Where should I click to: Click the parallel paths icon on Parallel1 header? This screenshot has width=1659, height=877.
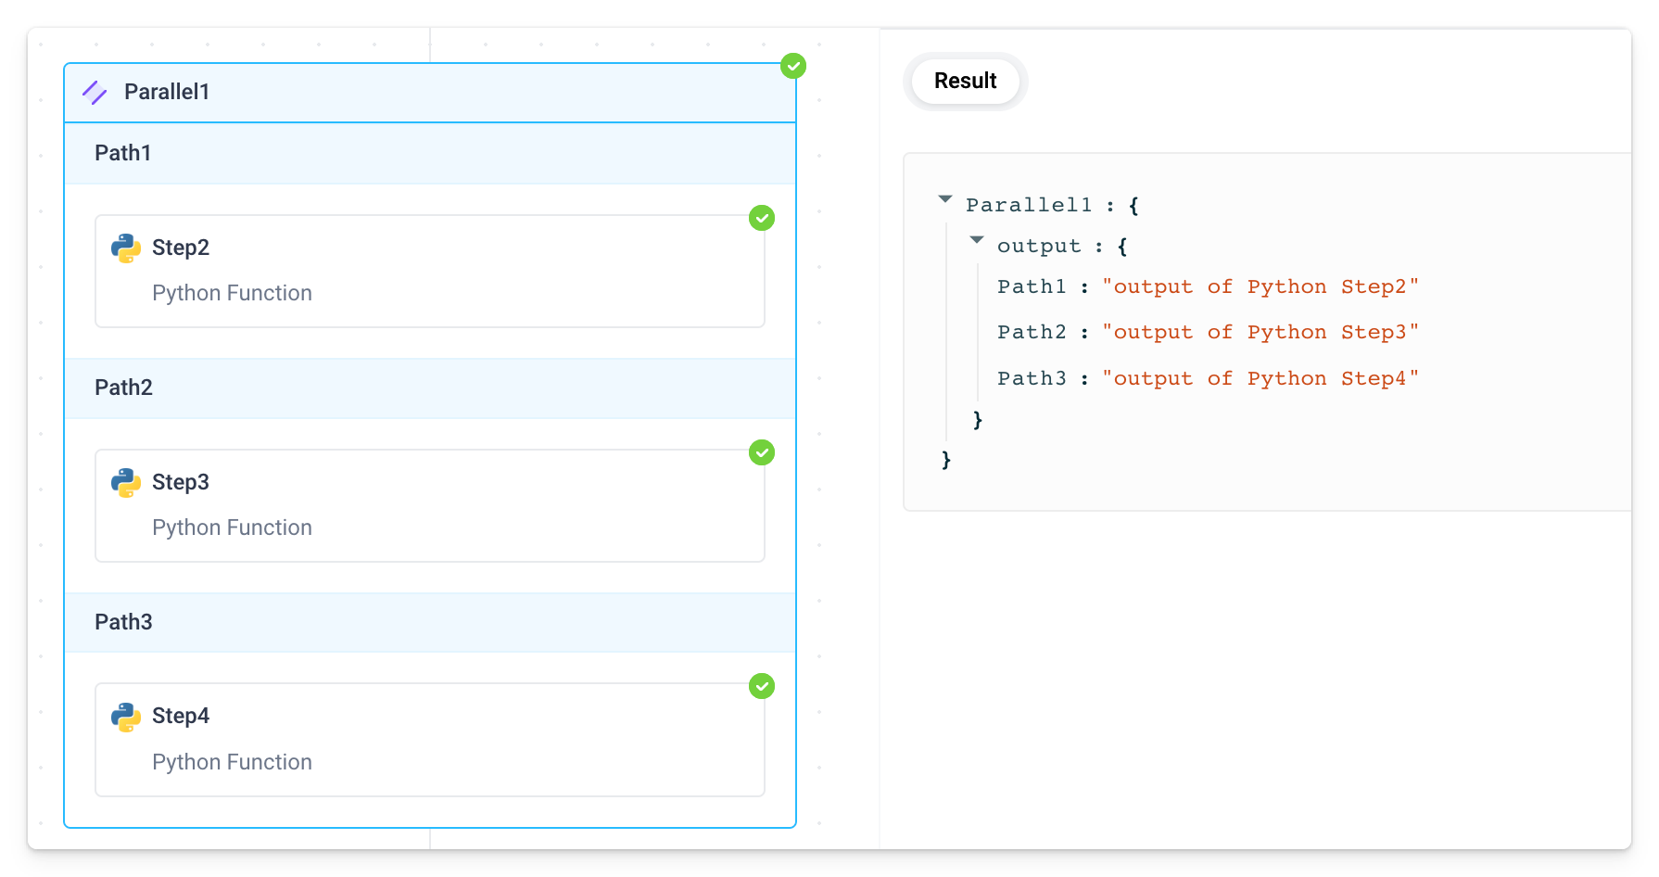(95, 92)
